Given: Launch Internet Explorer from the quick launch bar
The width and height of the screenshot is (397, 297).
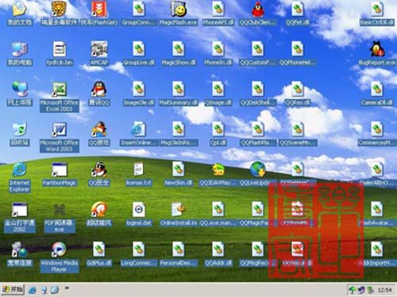Looking at the screenshot, I should (x=33, y=290).
